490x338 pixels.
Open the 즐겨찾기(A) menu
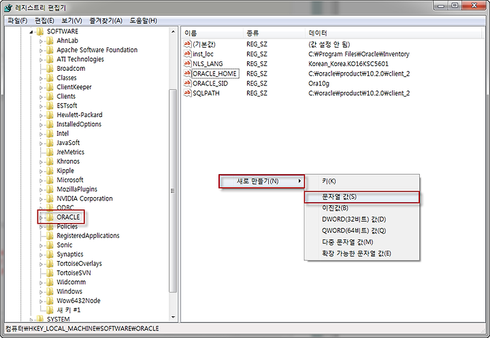[x=105, y=21]
